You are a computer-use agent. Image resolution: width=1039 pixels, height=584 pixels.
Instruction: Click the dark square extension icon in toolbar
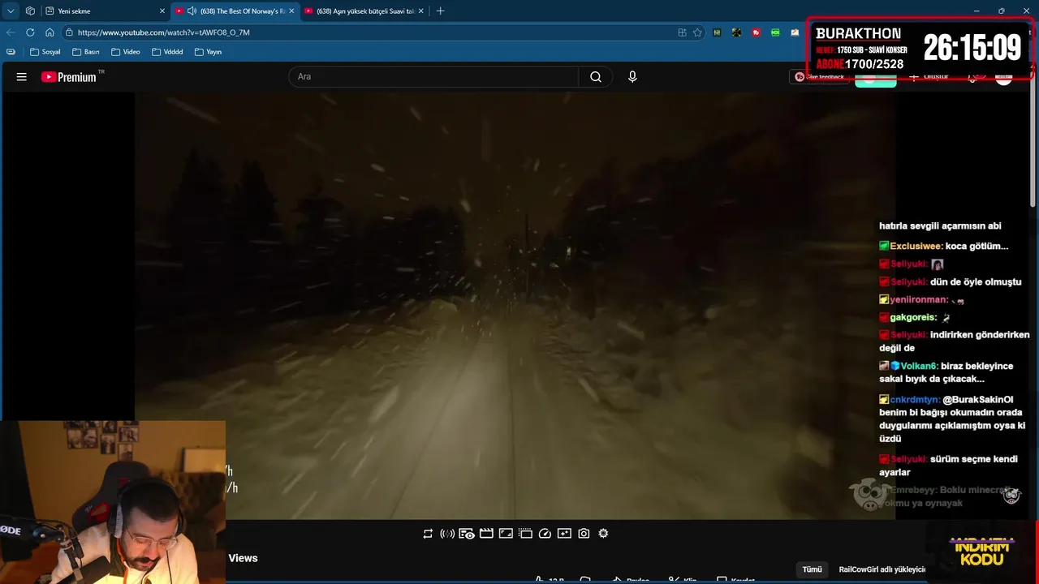736,32
